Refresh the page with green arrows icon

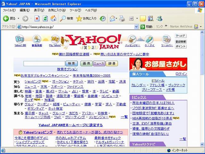(45, 19)
